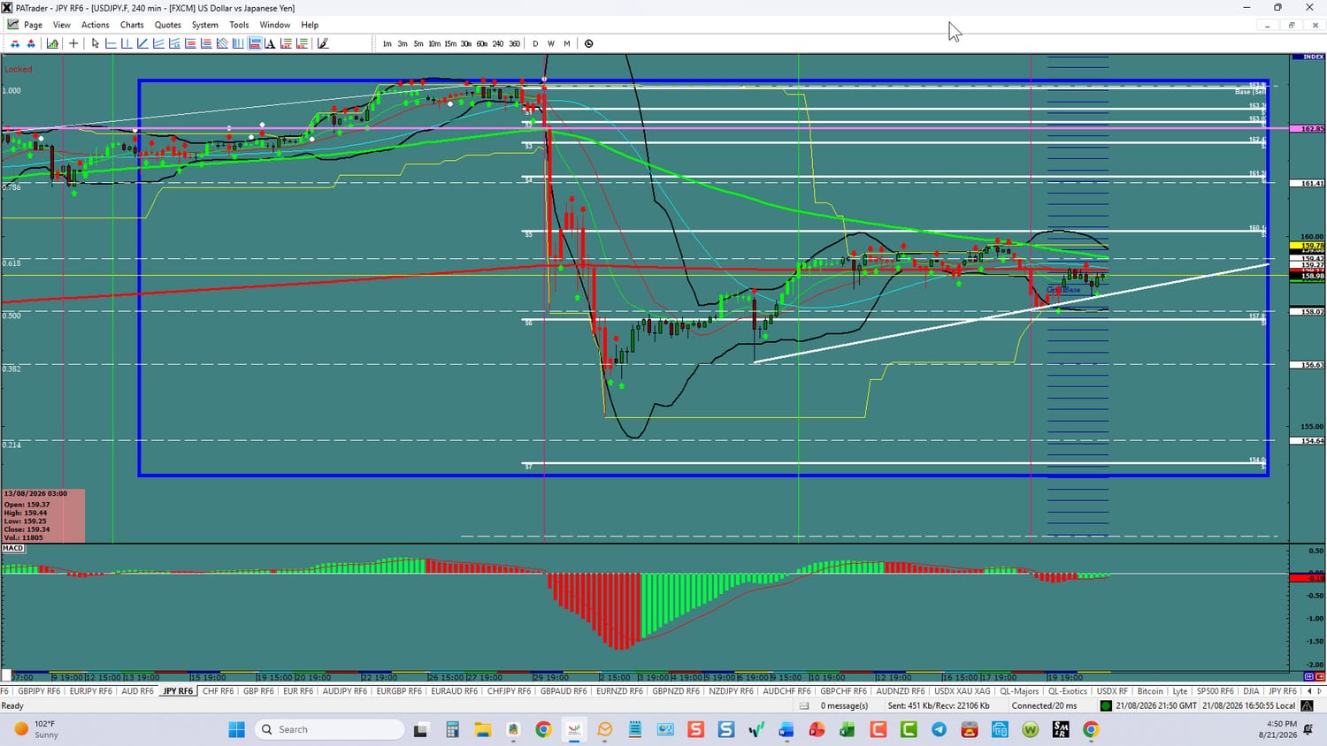Open the GBPAUD RF6 page tab

click(x=564, y=691)
